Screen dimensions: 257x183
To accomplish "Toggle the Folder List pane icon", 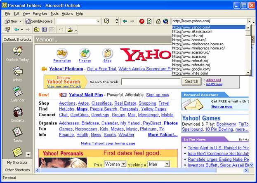I will pos(44,30).
